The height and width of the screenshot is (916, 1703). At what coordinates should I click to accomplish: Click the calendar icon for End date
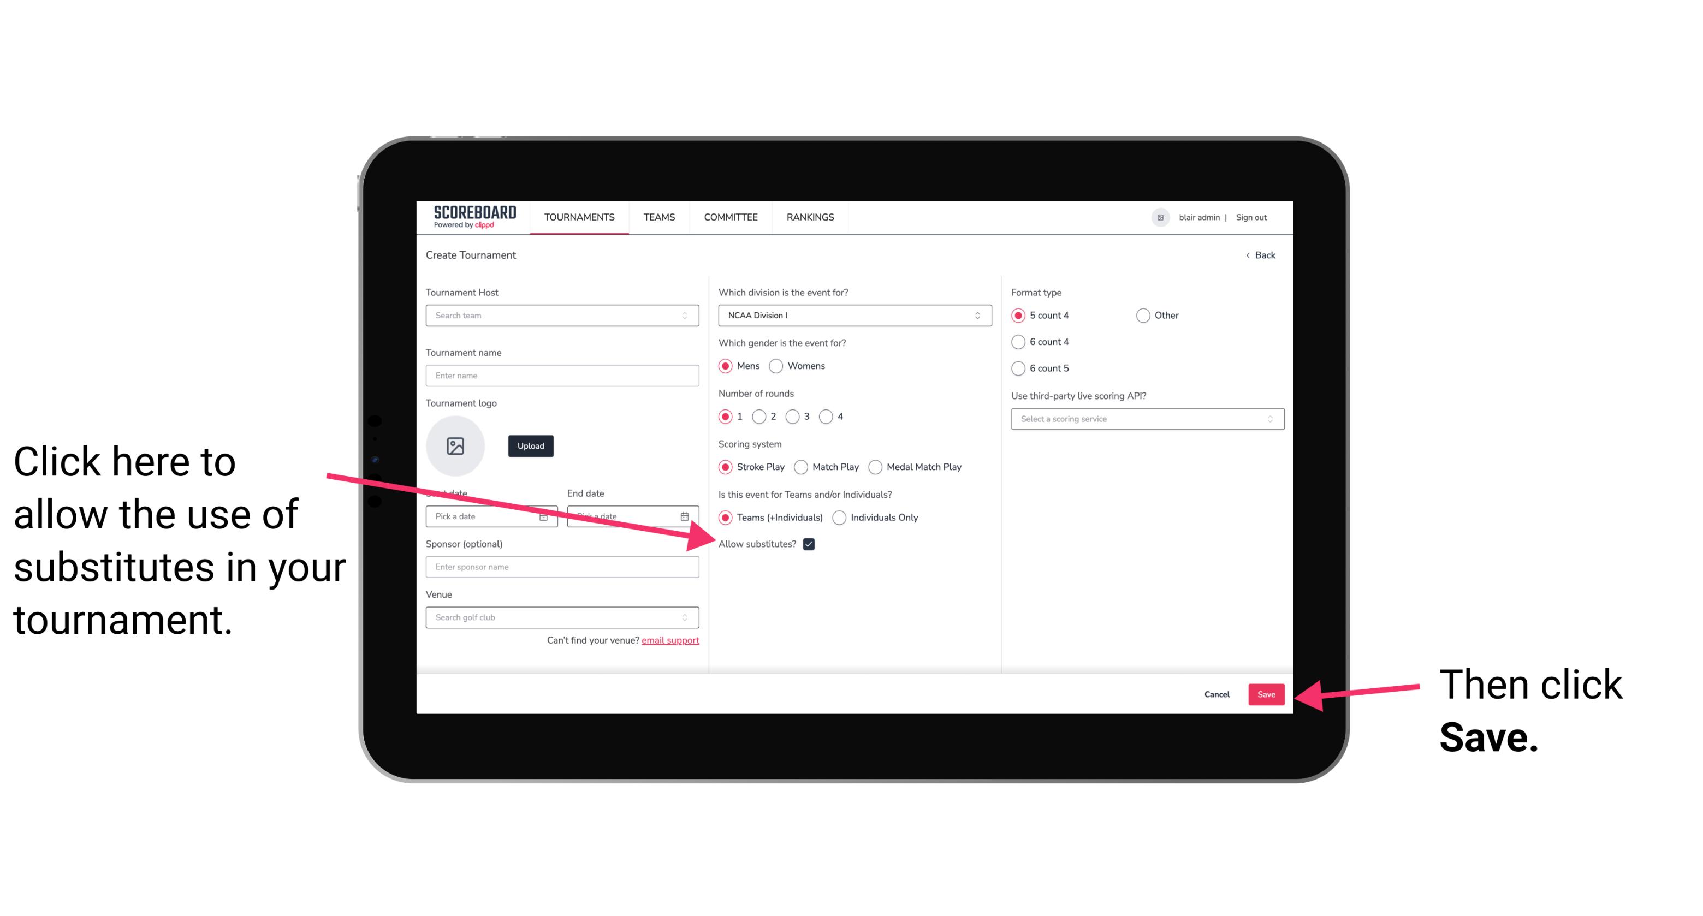click(688, 515)
